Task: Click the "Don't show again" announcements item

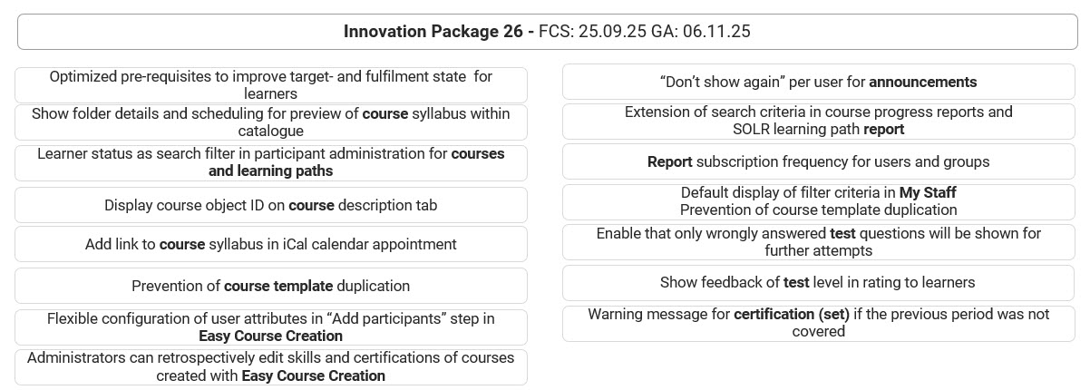Action: [818, 83]
